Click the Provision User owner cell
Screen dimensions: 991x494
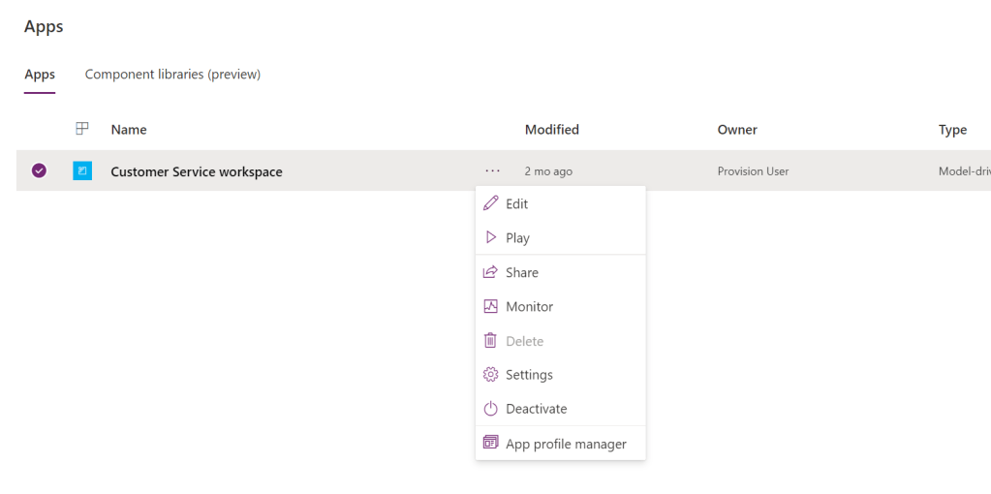(x=753, y=171)
